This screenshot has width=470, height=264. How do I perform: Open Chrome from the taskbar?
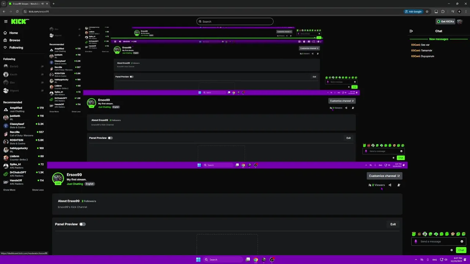[256, 260]
